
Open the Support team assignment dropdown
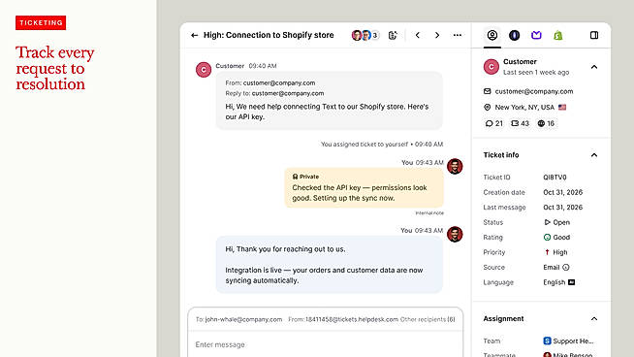click(x=568, y=341)
